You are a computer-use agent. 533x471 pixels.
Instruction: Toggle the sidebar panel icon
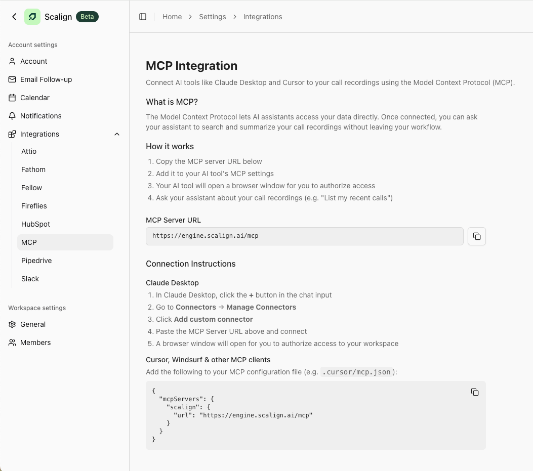pos(143,17)
